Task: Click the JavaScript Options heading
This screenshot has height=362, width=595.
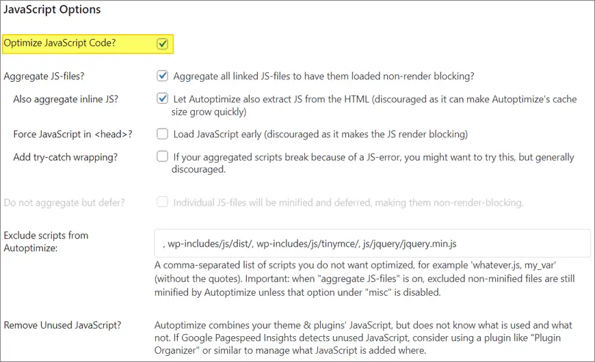Action: click(52, 10)
